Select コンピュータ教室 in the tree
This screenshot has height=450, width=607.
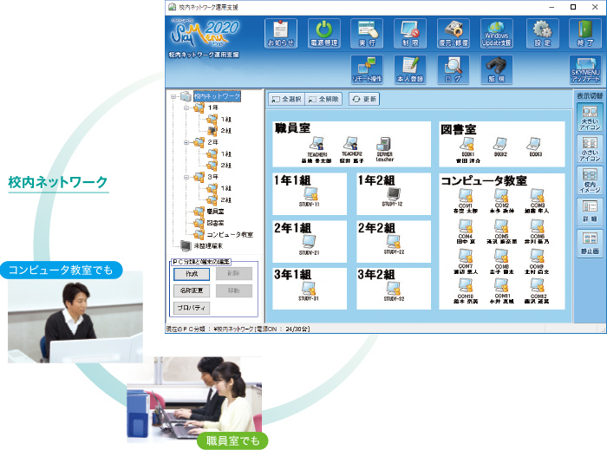[230, 235]
